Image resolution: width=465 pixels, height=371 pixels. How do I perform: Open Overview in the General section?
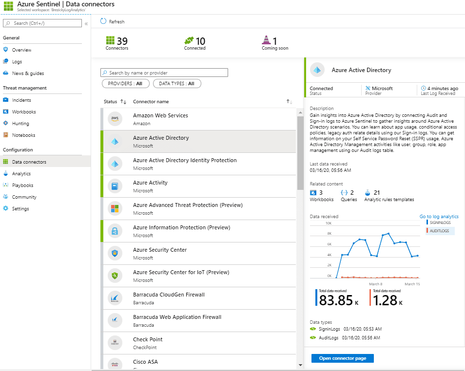[x=21, y=50]
